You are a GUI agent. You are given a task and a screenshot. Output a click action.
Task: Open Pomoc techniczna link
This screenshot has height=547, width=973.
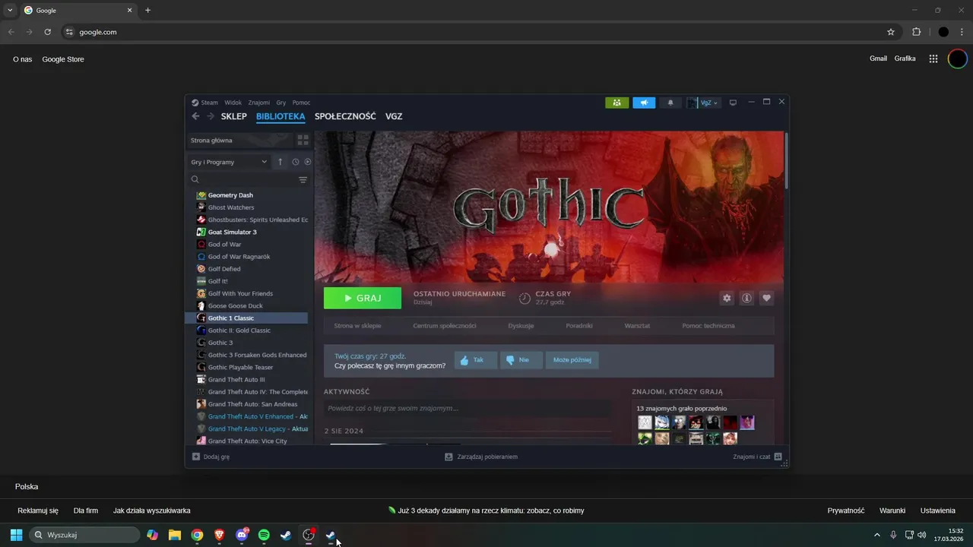click(x=708, y=326)
